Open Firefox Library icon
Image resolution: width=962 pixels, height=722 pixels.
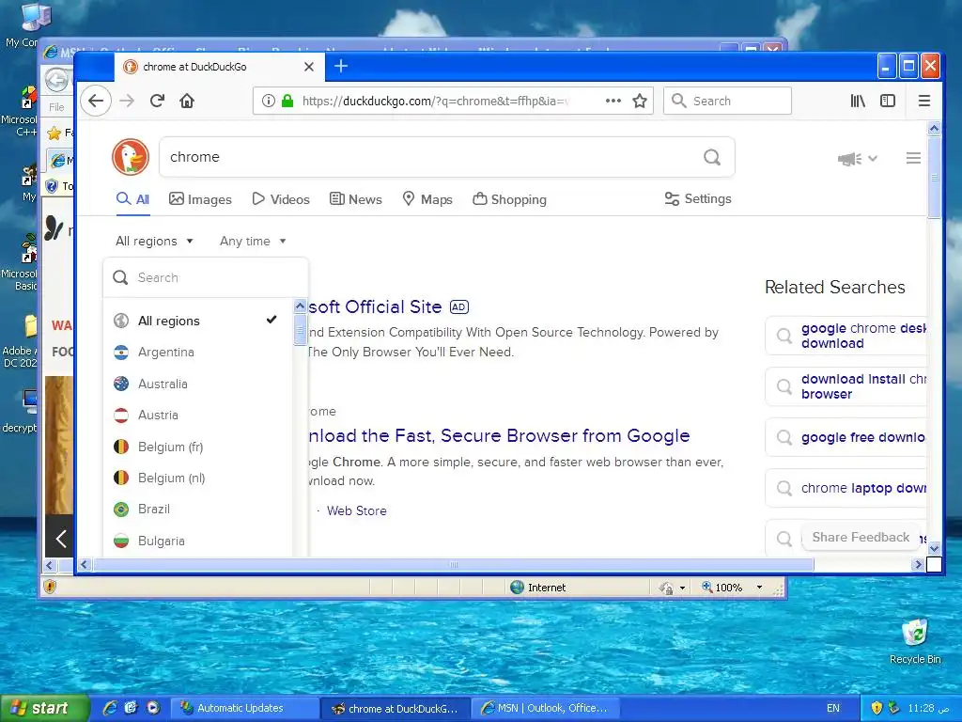point(858,101)
